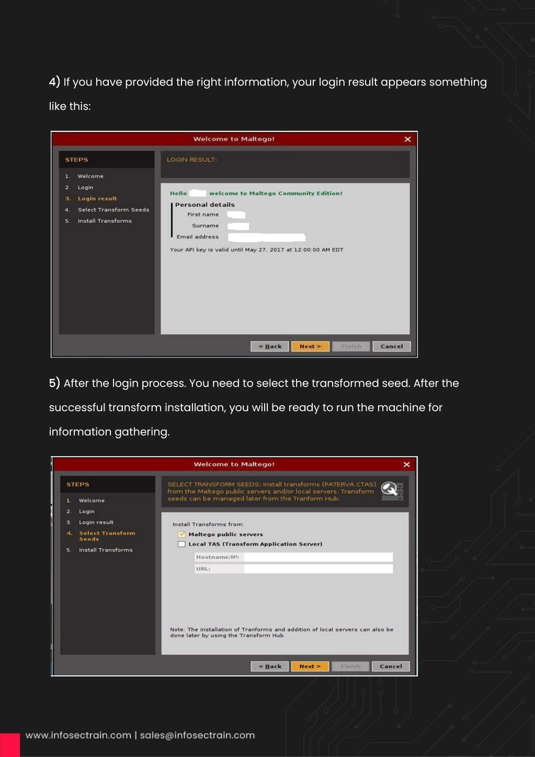This screenshot has height=757, width=535.
Task: Click the redacted Email address value
Action: 267,238
